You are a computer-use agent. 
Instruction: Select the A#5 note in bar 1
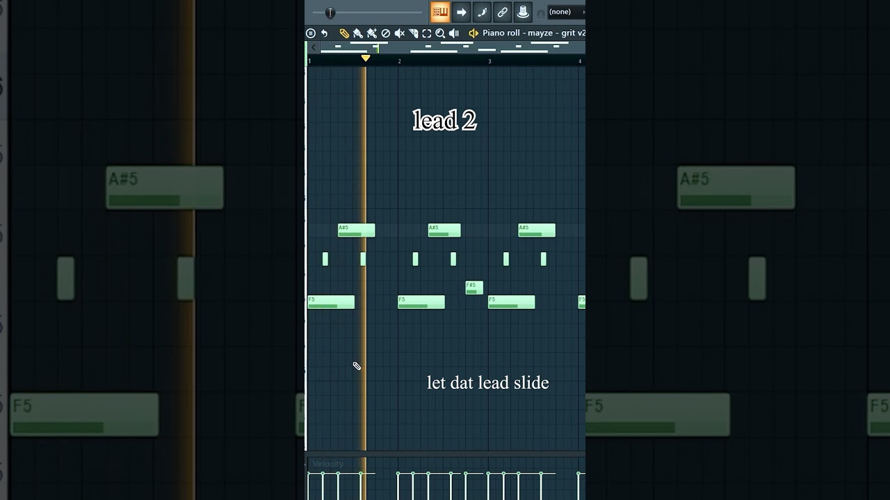point(357,231)
